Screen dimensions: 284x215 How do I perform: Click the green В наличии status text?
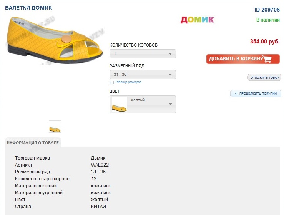pyautogui.click(x=268, y=20)
